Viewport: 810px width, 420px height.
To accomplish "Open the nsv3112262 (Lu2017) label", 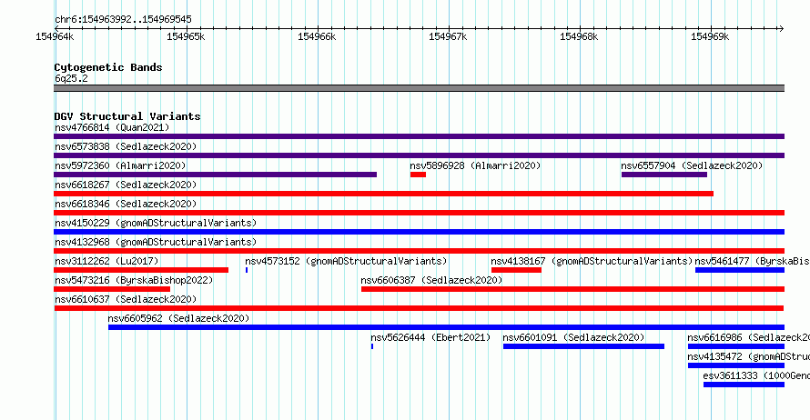I will coord(106,261).
